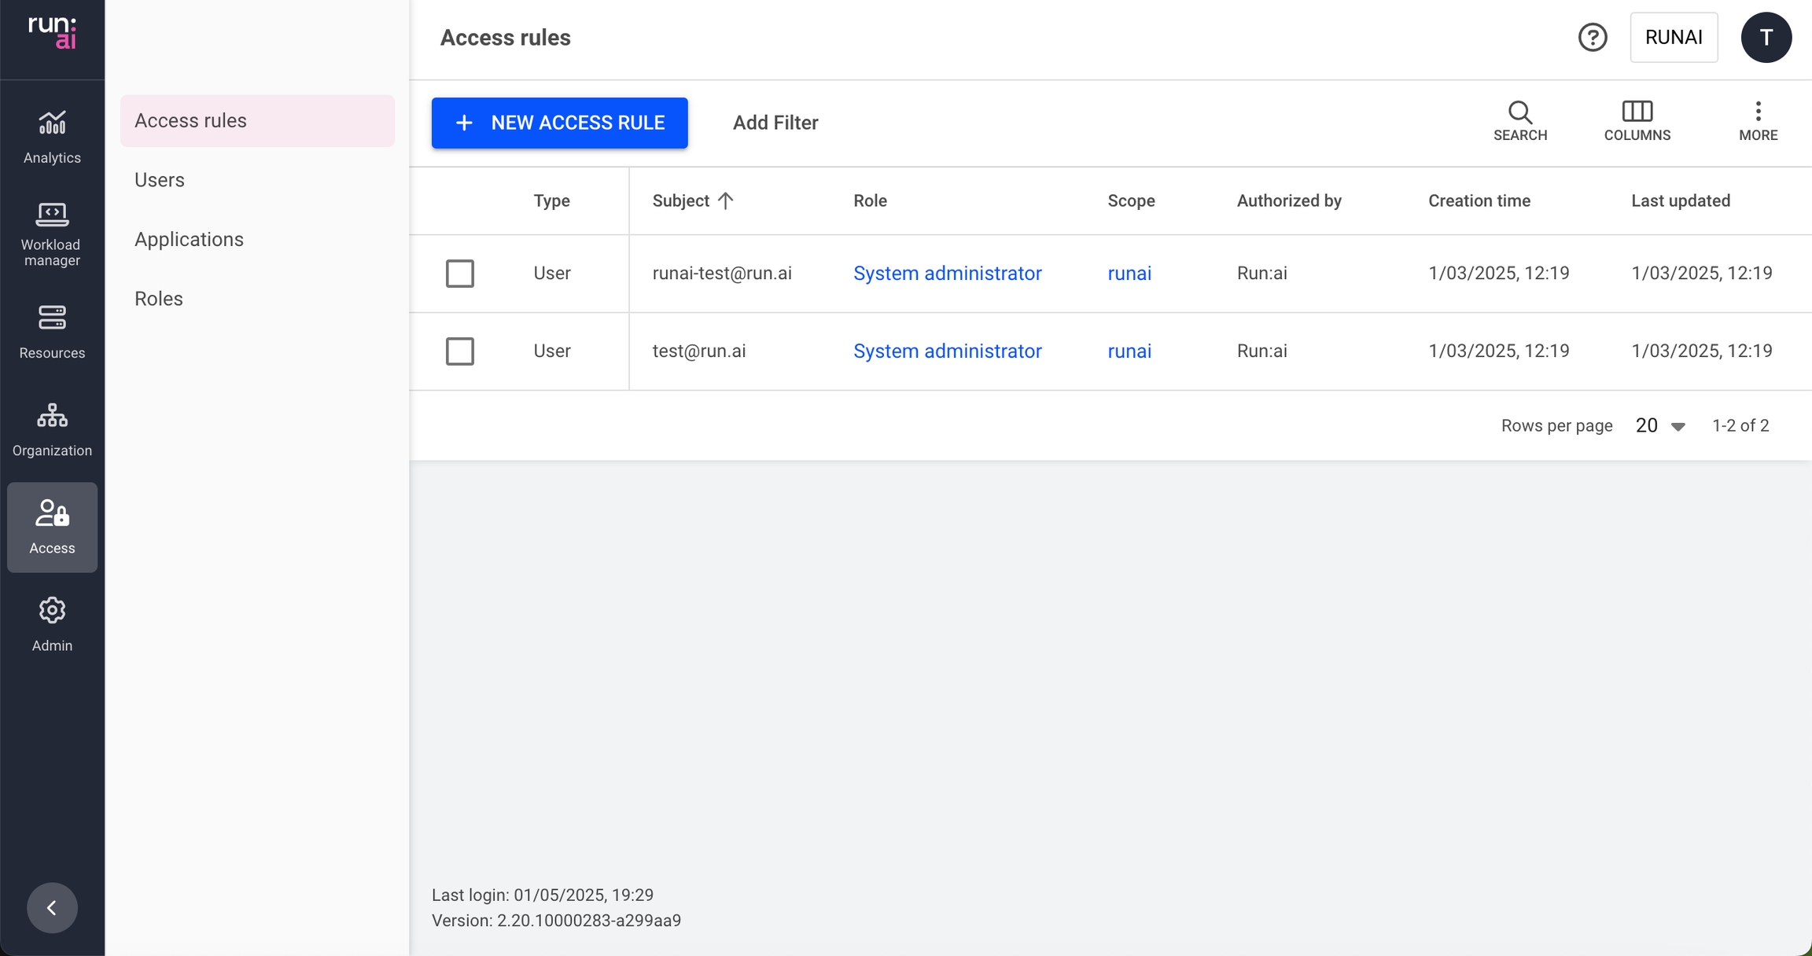Select the runai-test@run.ai row checkbox

(x=459, y=274)
